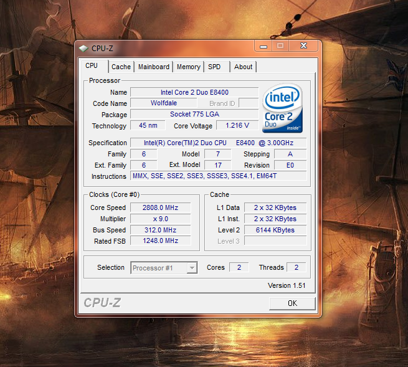Close the CPU-Z window

click(x=303, y=46)
